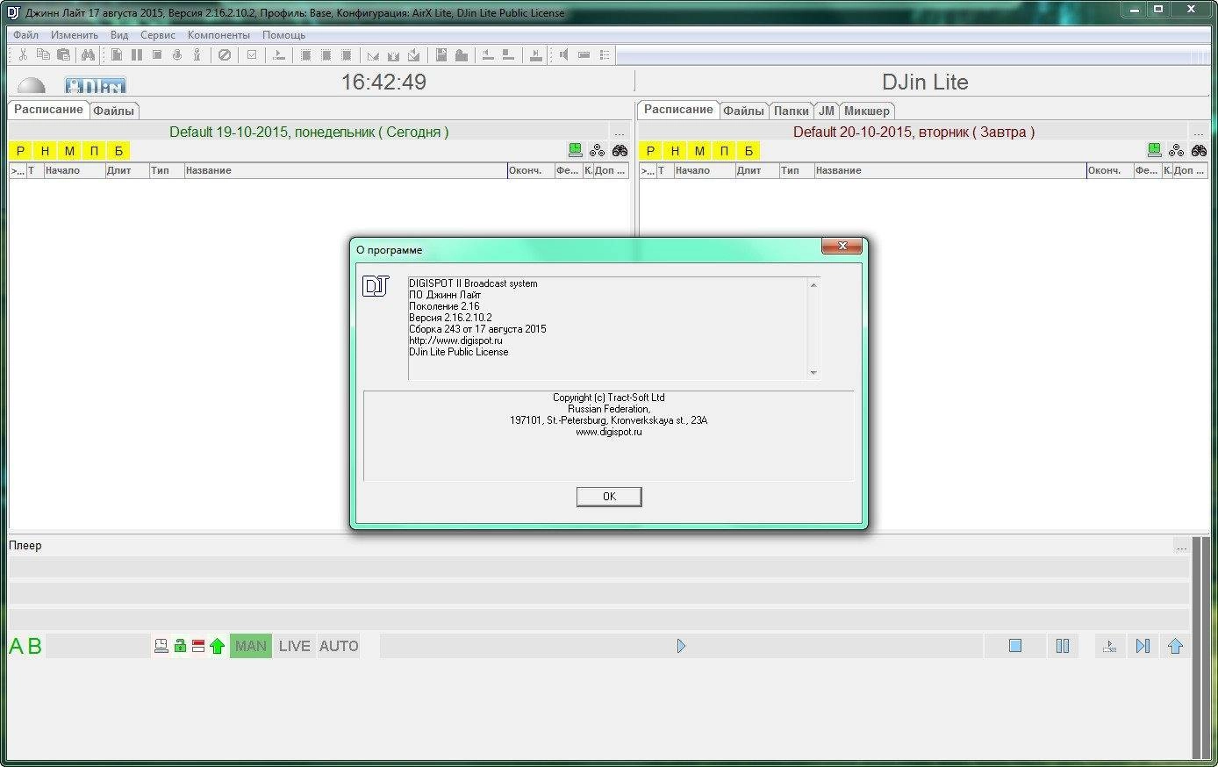Toggle yellow 'М' filter in tomorrow's schedule

point(699,151)
